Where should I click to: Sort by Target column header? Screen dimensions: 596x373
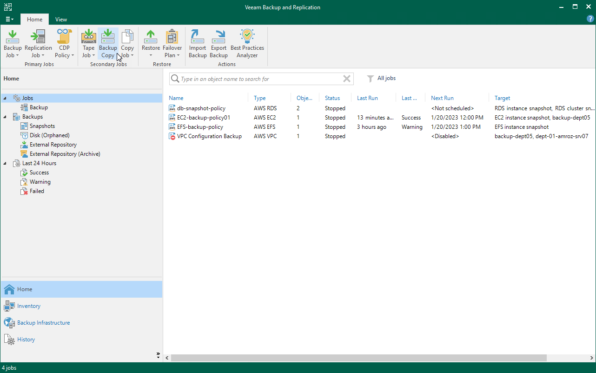pyautogui.click(x=503, y=98)
